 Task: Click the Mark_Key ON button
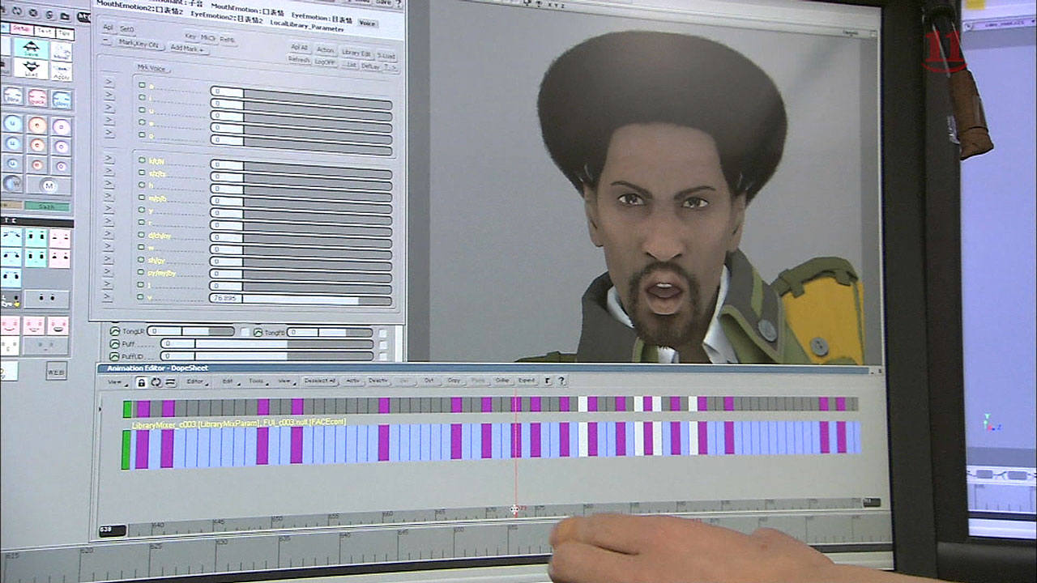coord(139,44)
